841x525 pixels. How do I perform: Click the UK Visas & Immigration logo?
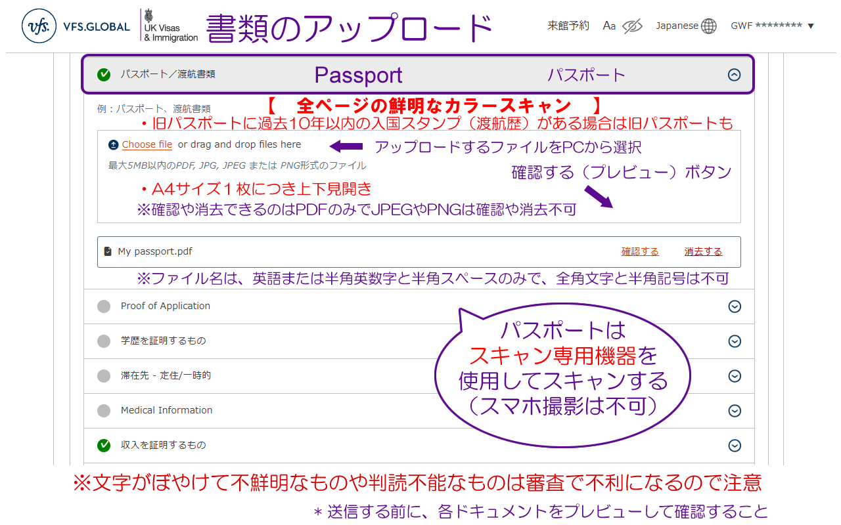170,26
